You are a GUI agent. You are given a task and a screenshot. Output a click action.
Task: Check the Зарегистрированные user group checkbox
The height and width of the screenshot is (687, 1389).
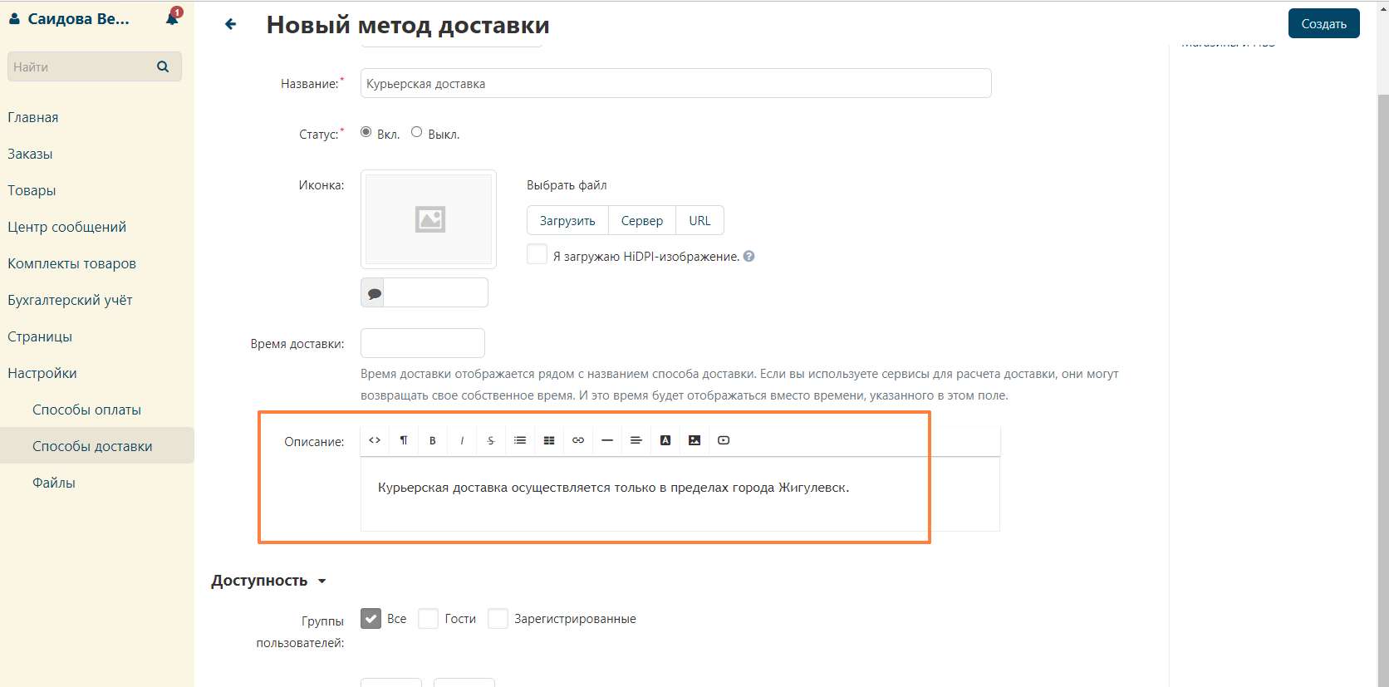coord(498,618)
